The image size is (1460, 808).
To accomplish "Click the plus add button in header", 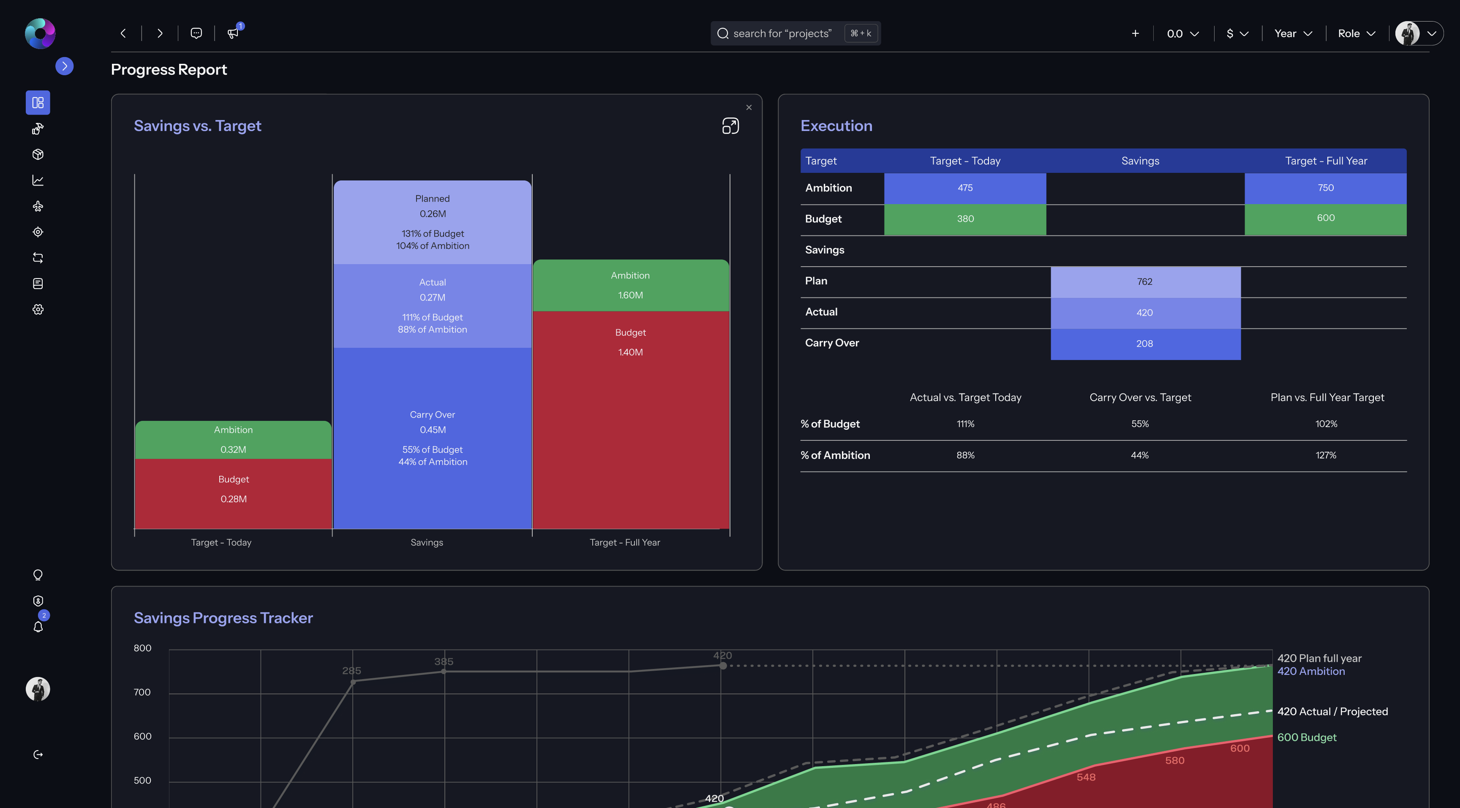I will coord(1135,33).
